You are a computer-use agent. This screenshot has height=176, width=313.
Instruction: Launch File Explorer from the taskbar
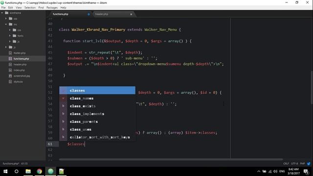(x=28, y=172)
